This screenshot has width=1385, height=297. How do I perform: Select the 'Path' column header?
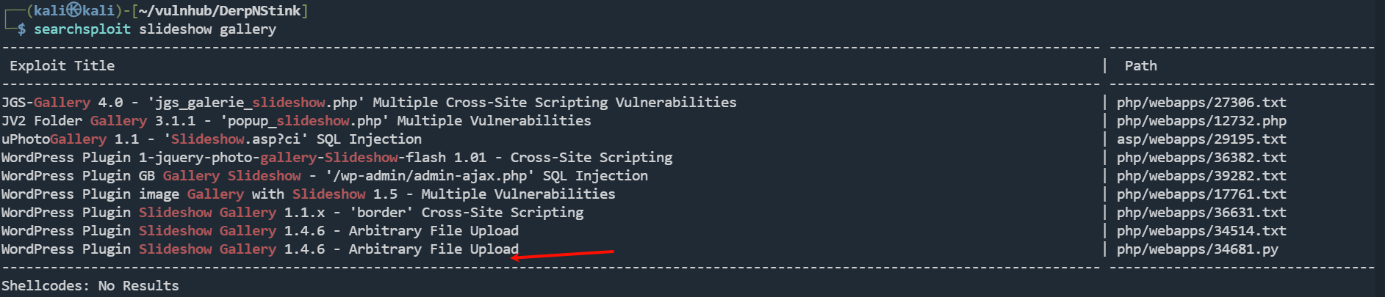[1140, 66]
